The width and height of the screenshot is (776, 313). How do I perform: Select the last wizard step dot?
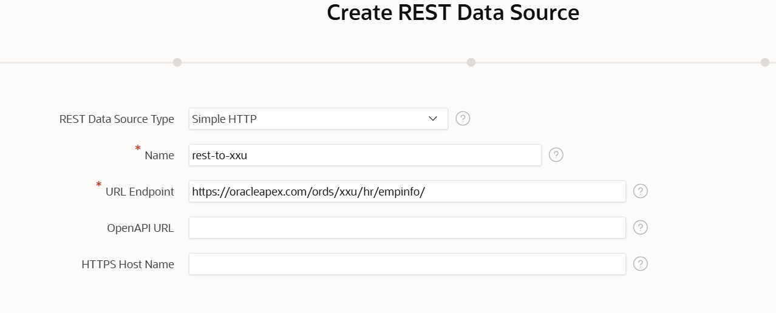[765, 62]
